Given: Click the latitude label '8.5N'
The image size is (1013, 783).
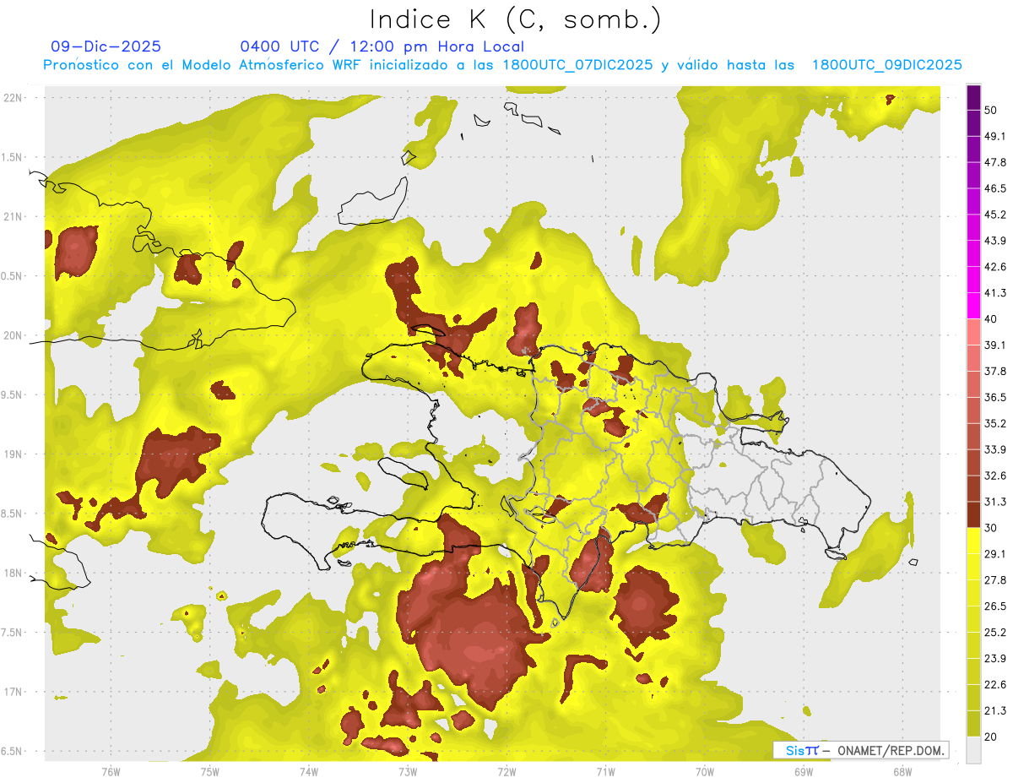Looking at the screenshot, I should [13, 514].
